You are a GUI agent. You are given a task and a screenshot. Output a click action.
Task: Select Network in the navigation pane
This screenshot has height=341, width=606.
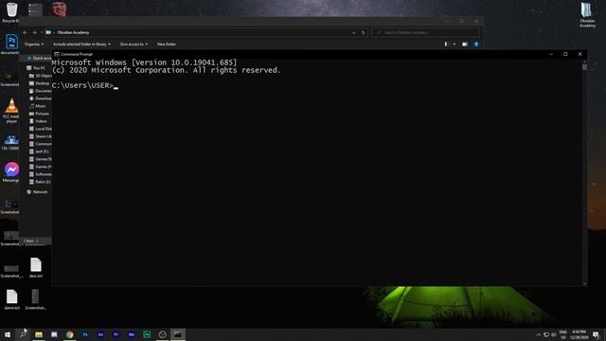tap(37, 191)
